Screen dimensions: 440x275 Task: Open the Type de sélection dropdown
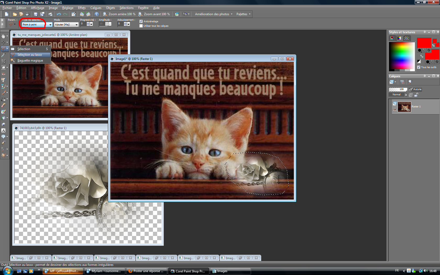coord(50,25)
